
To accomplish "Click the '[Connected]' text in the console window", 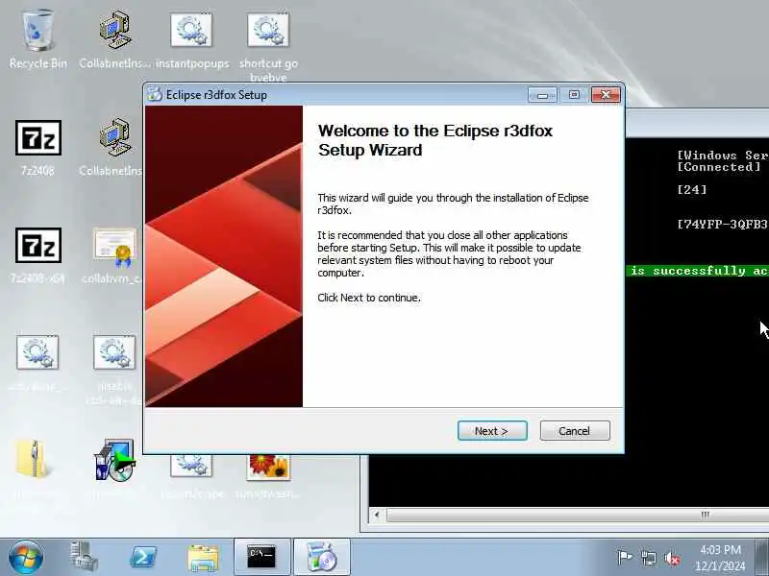I will tap(719, 167).
